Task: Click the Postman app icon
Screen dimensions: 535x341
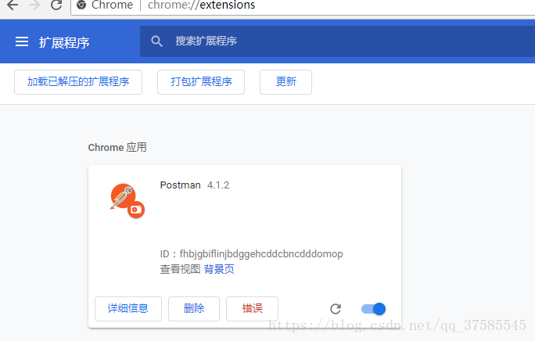Action: pyautogui.click(x=127, y=201)
